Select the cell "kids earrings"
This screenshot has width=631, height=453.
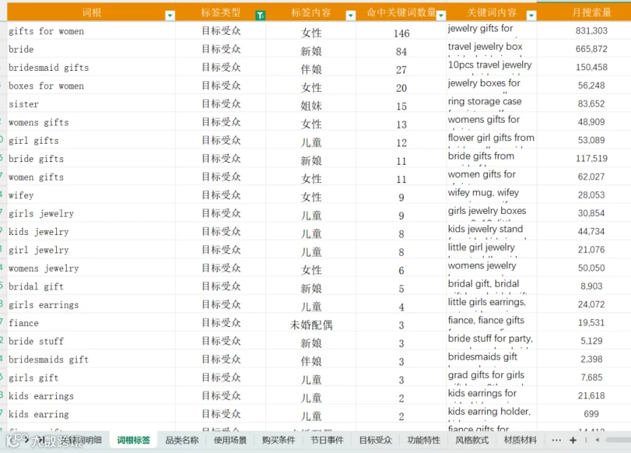(91, 395)
